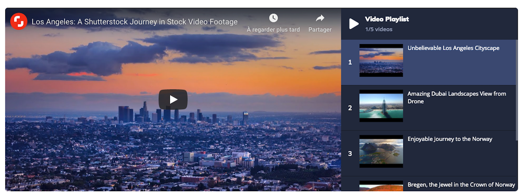Click the '1/5 videos' counter text
The height and width of the screenshot is (196, 524).
[x=379, y=29]
